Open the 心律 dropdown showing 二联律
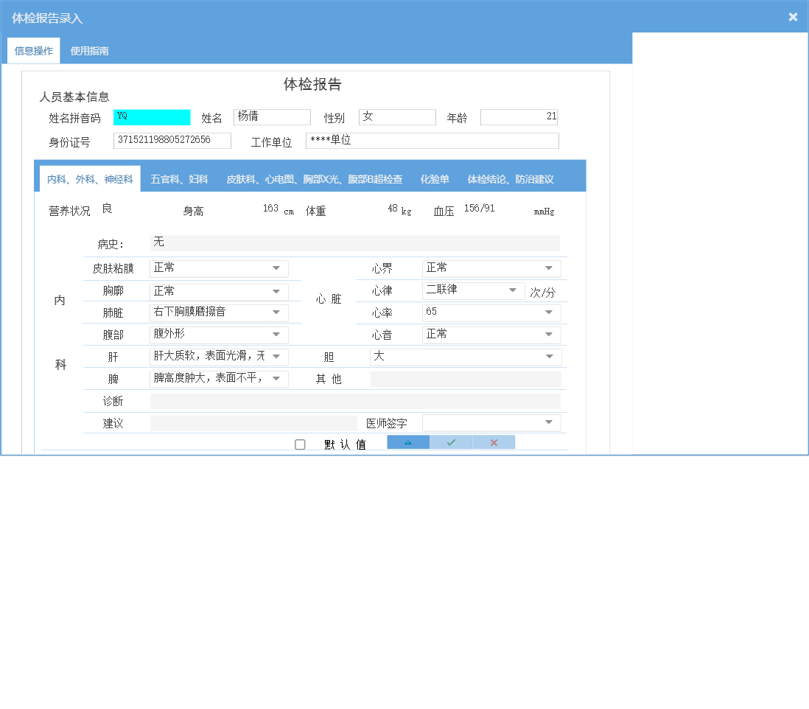The image size is (809, 709). coord(513,290)
